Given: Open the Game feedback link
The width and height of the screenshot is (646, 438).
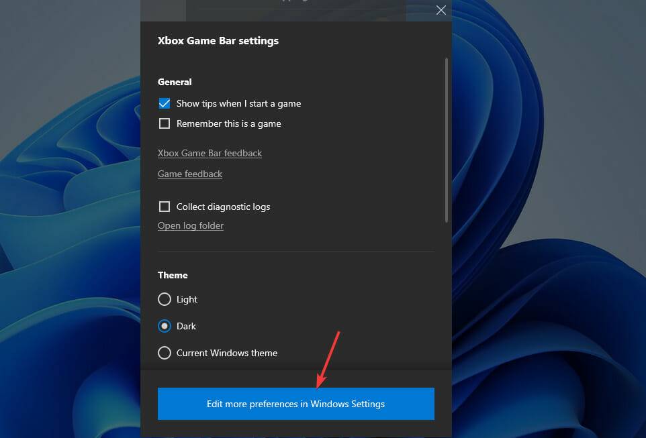Looking at the screenshot, I should pos(189,174).
